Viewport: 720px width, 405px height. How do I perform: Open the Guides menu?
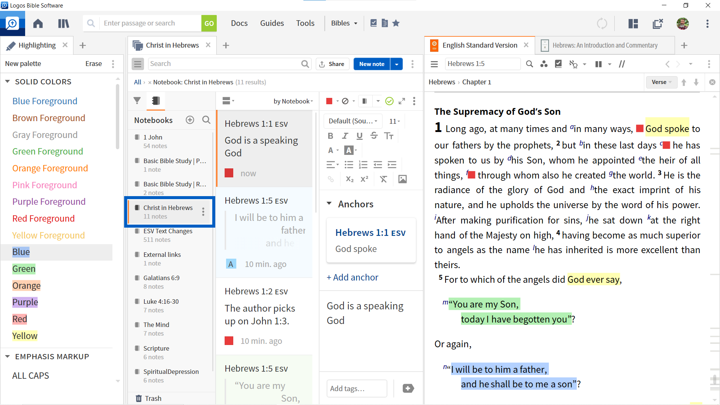pyautogui.click(x=272, y=23)
